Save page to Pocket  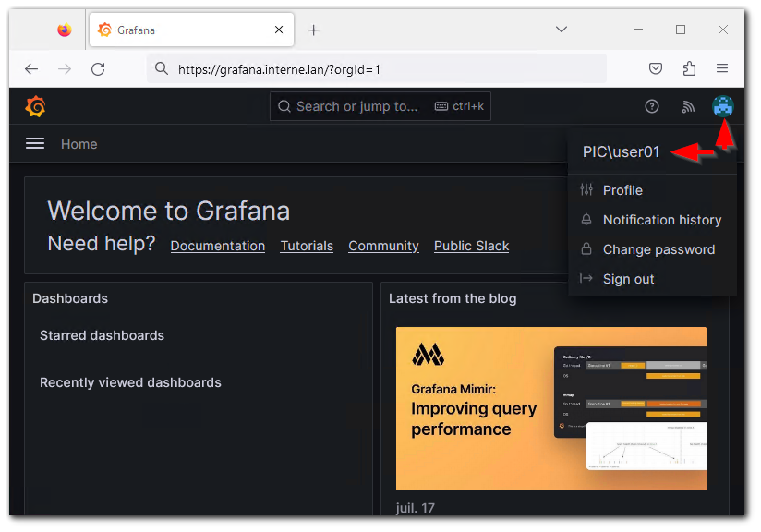(656, 68)
